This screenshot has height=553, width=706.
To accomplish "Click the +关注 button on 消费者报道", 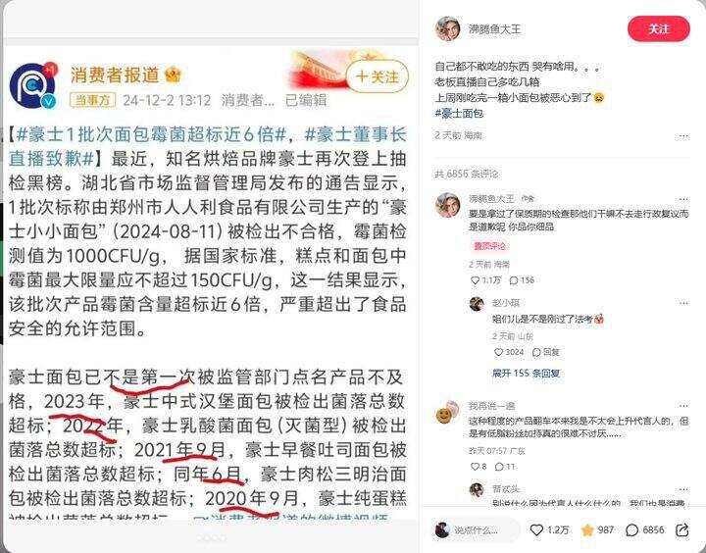I will coord(377,76).
